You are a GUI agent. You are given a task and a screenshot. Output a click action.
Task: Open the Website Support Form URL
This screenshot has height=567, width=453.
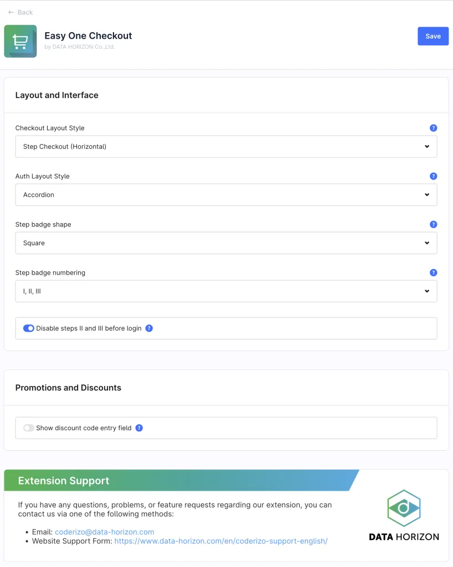[x=220, y=541]
